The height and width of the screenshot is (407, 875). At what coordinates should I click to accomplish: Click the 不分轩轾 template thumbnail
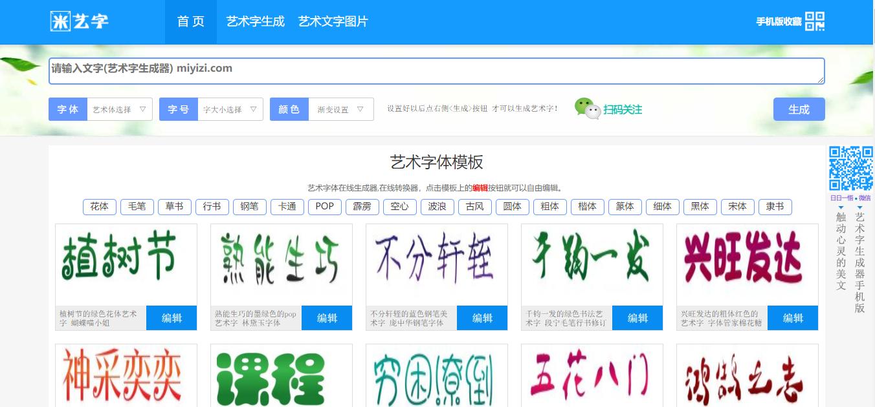click(436, 262)
